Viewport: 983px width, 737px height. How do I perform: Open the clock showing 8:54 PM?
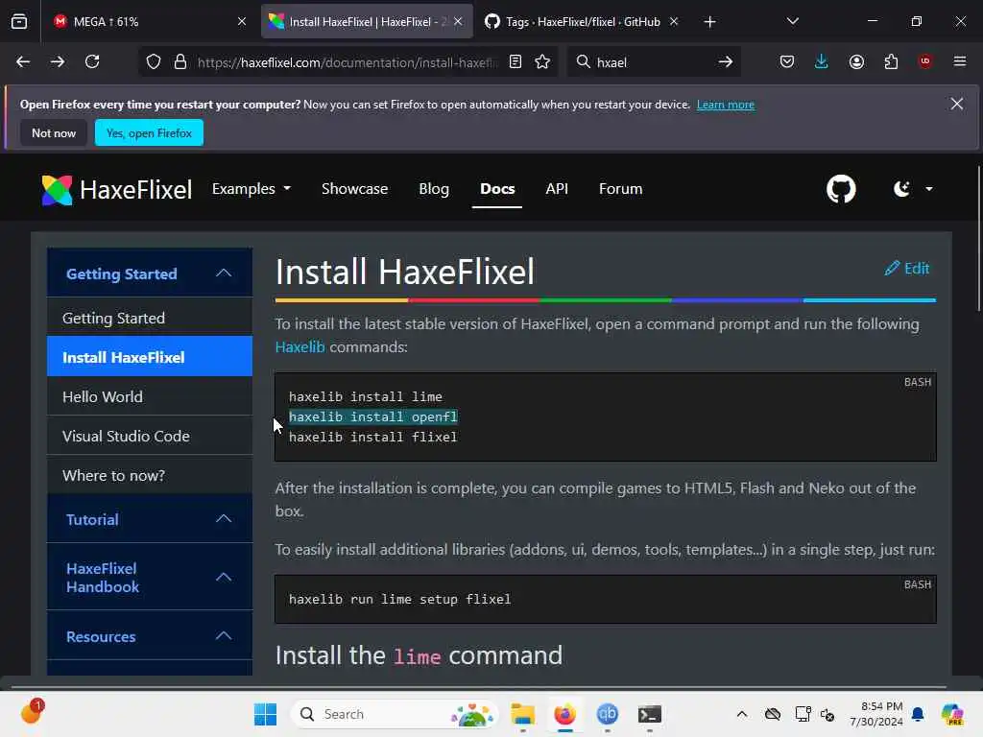[876, 714]
